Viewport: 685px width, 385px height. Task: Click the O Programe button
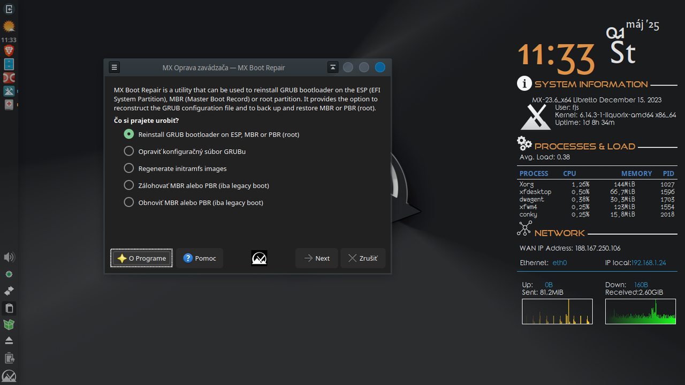click(141, 258)
